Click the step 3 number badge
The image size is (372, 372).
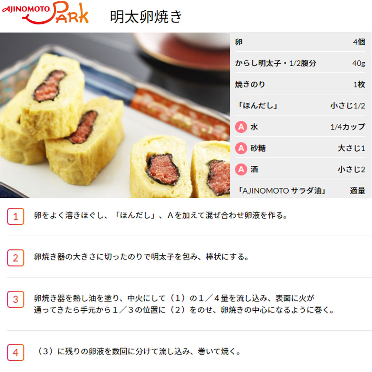(x=15, y=299)
